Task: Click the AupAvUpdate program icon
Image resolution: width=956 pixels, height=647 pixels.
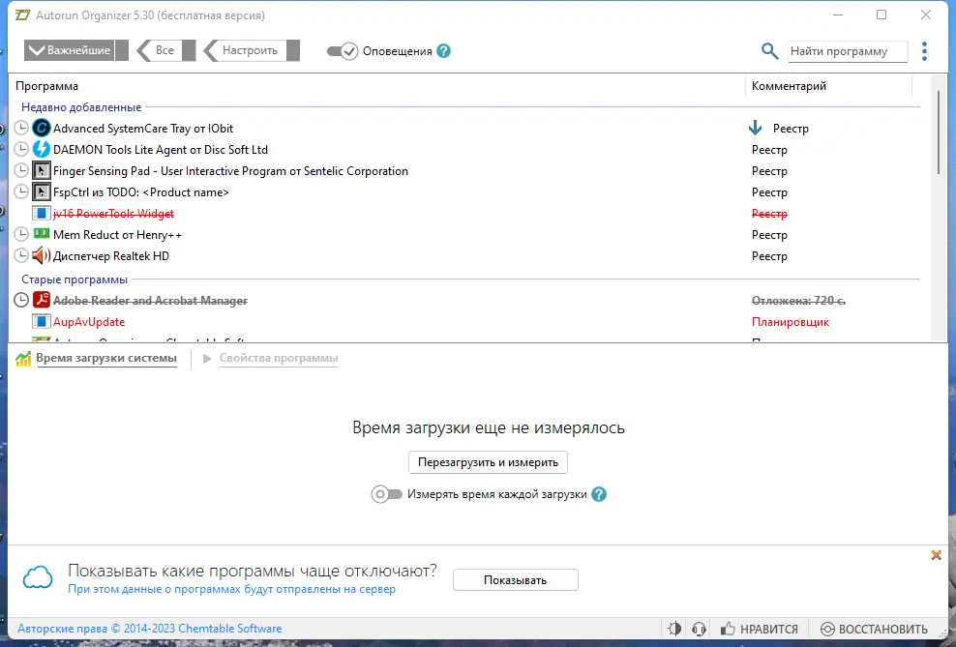Action: click(x=41, y=322)
